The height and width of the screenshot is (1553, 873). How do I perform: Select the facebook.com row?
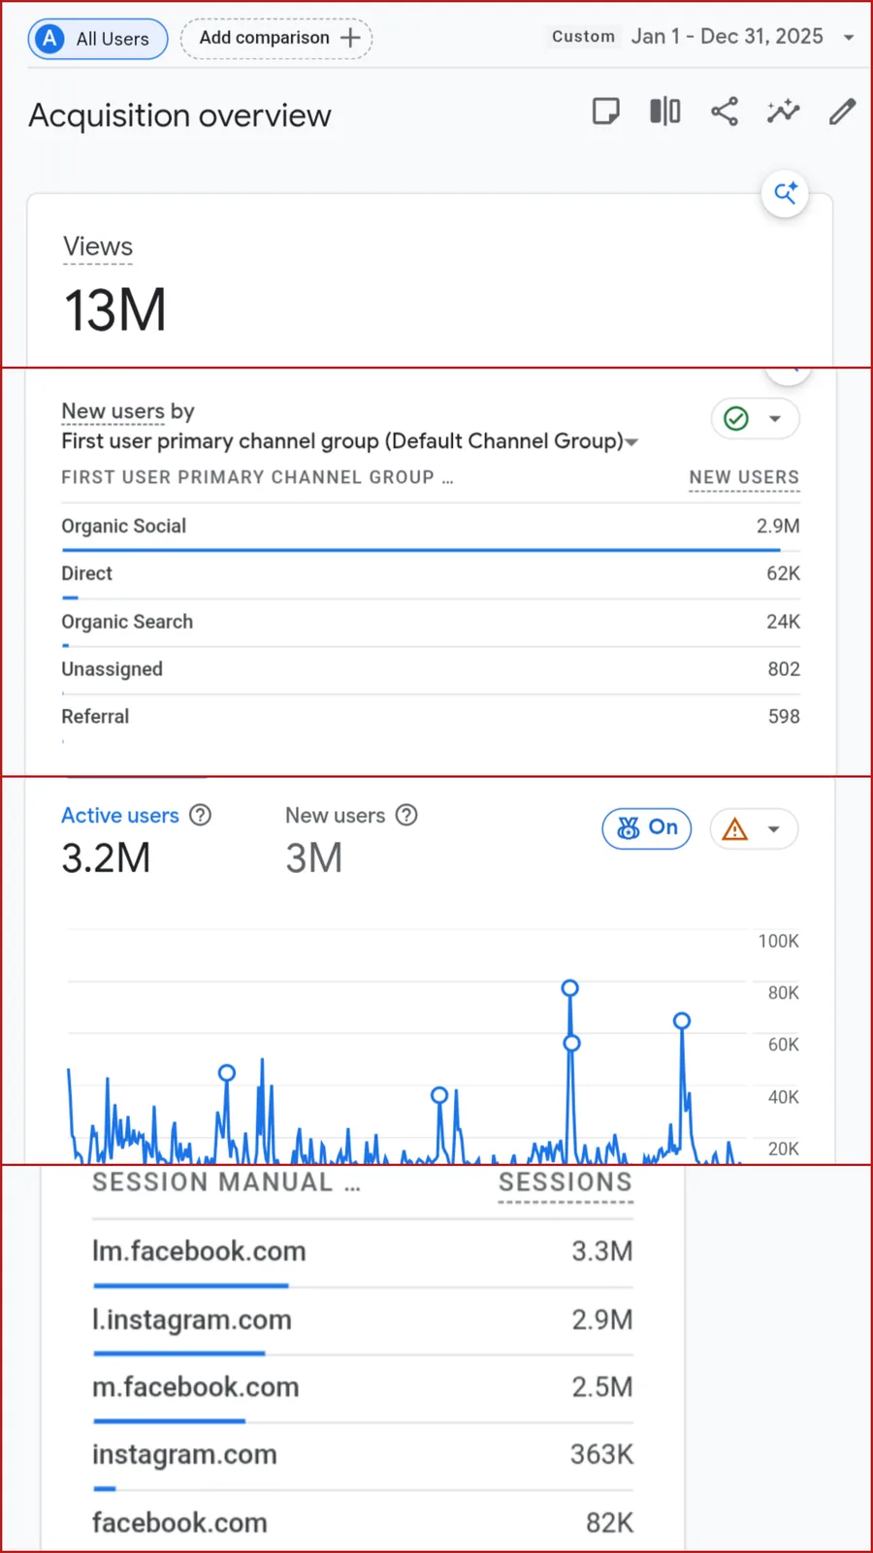[x=363, y=1523]
